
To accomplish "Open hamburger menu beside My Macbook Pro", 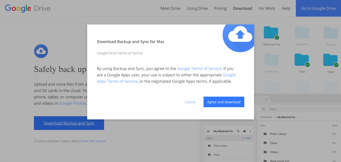I will click(x=208, y=131).
